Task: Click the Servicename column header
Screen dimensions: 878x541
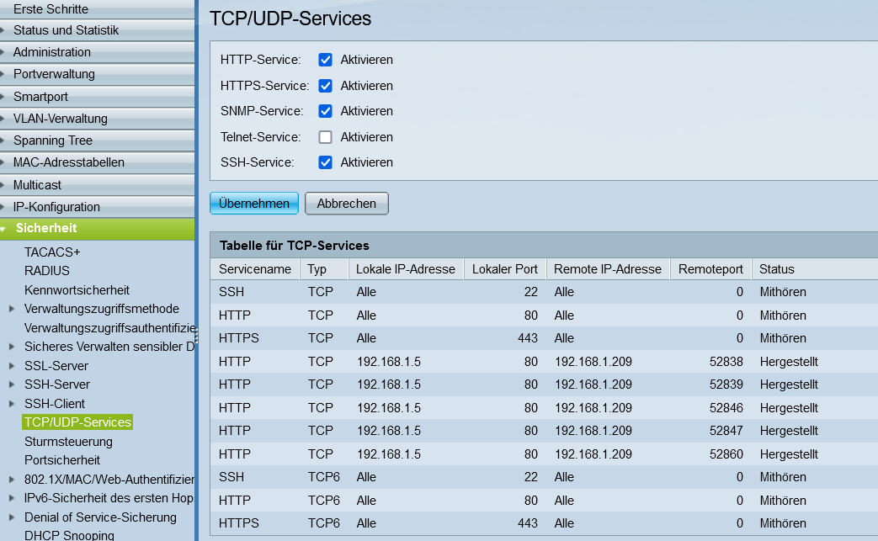Action: tap(255, 269)
